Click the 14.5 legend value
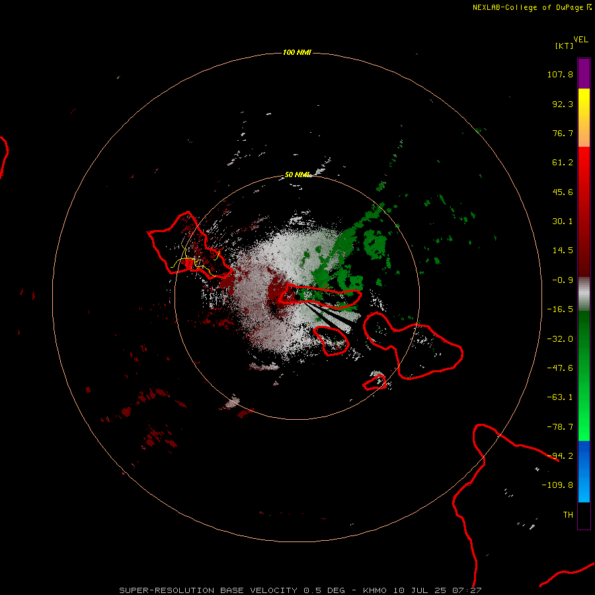 pos(563,251)
